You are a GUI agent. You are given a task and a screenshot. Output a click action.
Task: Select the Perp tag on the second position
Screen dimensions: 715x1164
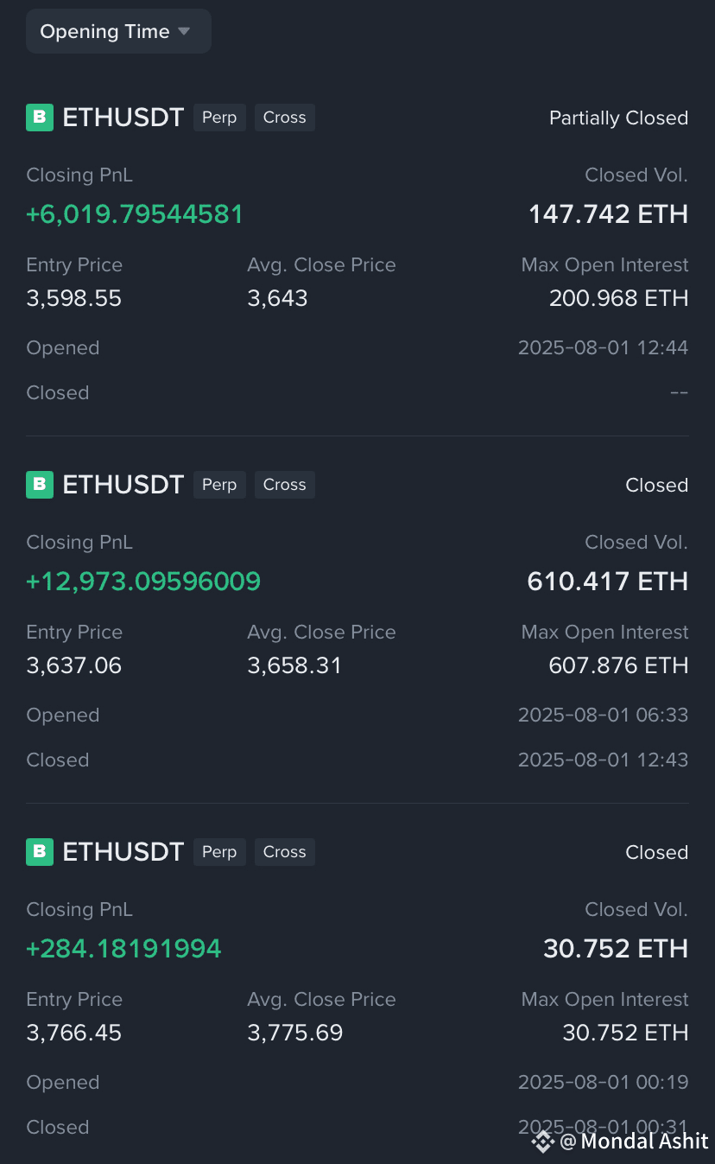(219, 485)
